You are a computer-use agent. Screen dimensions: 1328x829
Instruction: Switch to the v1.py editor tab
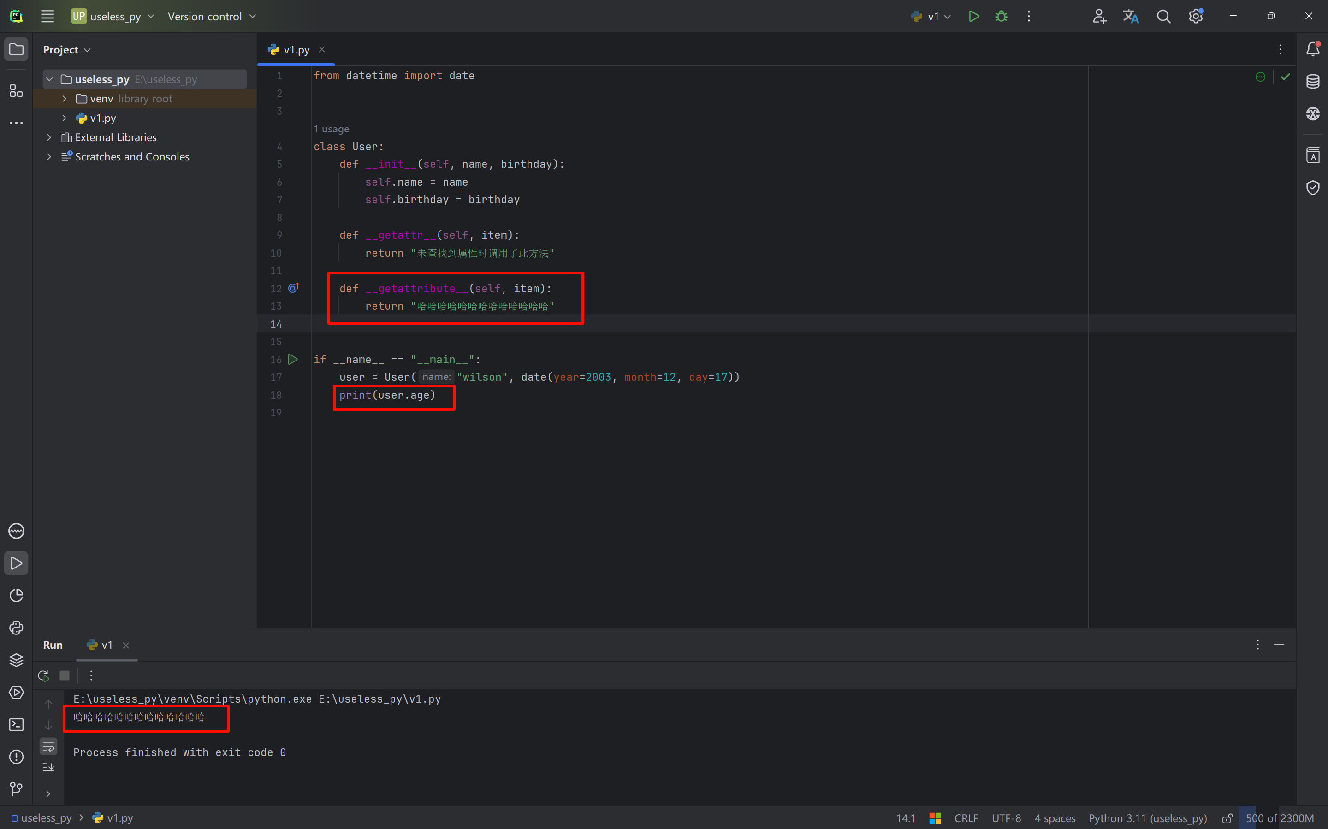click(x=296, y=49)
